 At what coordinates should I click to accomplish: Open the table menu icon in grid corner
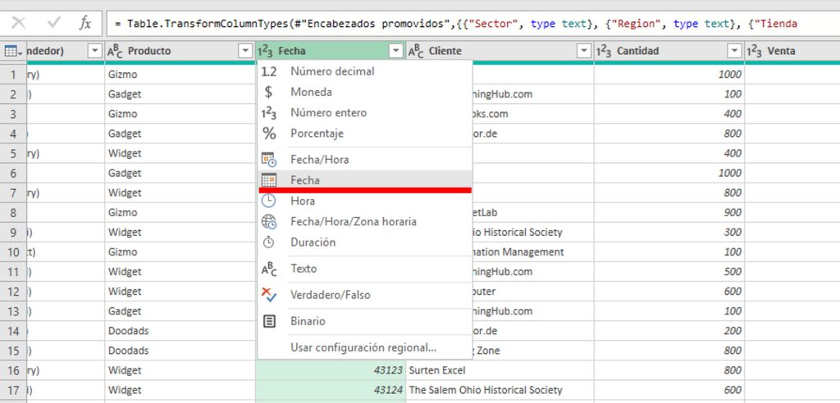tap(13, 51)
